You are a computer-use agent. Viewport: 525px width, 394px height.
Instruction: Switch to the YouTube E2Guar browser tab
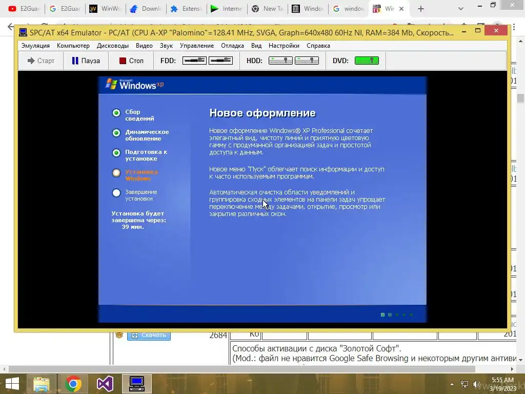pyautogui.click(x=24, y=9)
